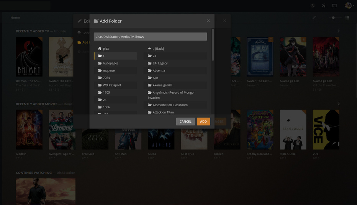Open the Vice movie poster

click(326, 130)
